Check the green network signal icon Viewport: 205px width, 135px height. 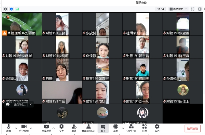click(17, 9)
